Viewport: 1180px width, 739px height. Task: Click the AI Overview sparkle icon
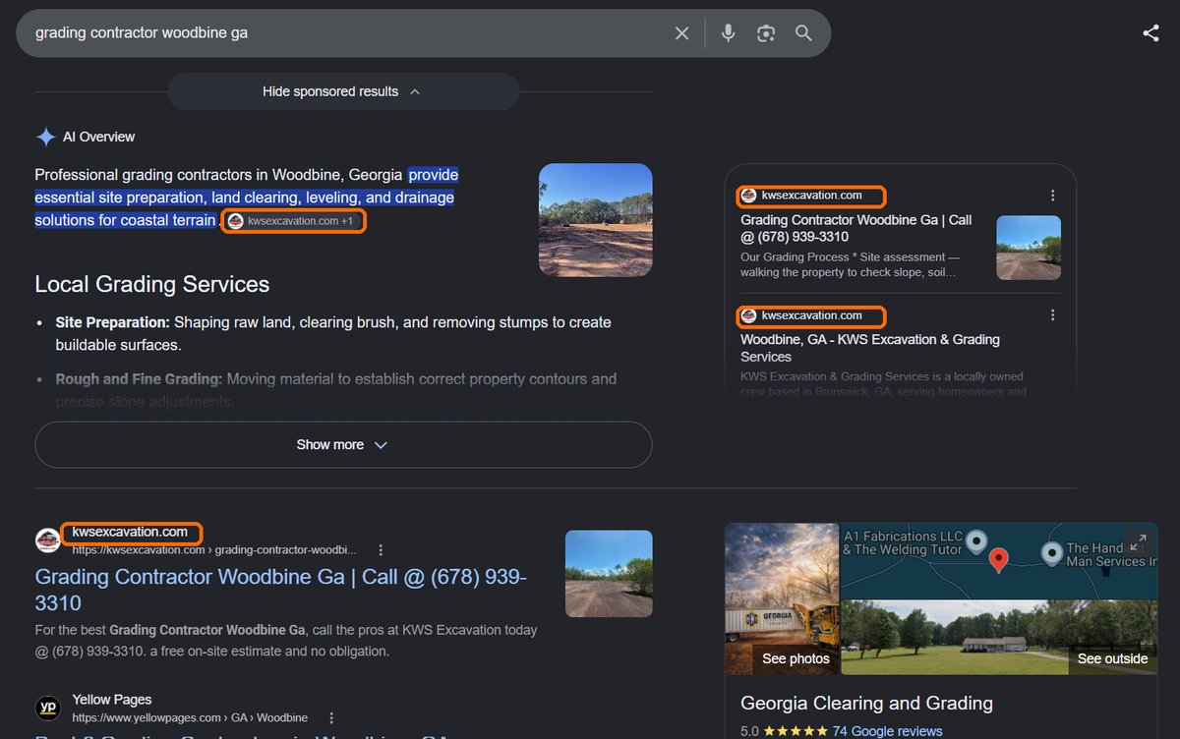[45, 137]
